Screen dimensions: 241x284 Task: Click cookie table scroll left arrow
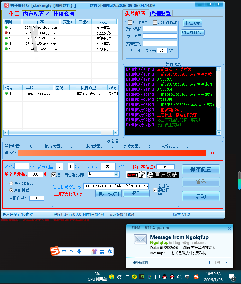tap(6, 133)
